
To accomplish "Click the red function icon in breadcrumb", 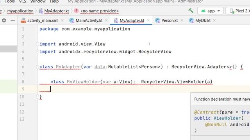I will [x=76, y=11].
